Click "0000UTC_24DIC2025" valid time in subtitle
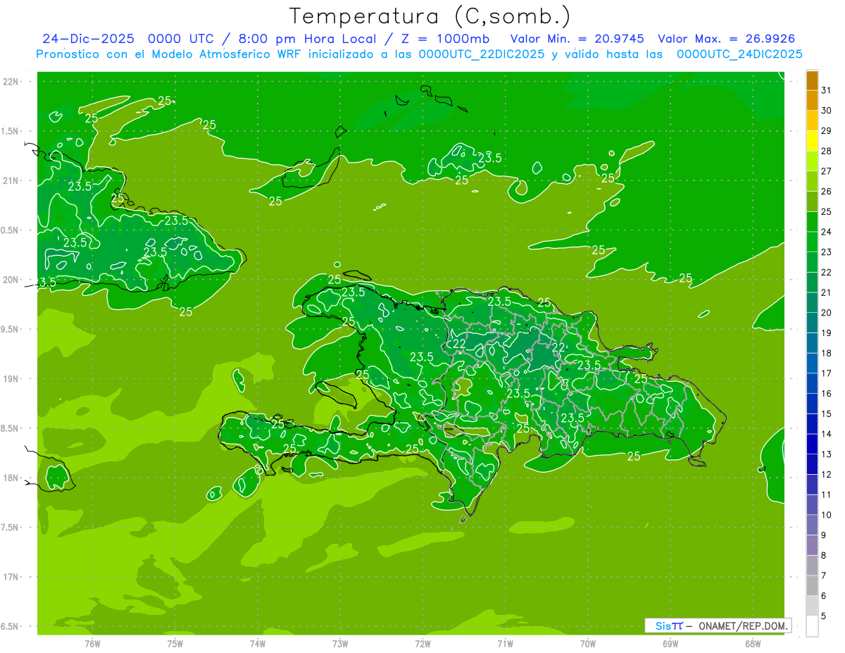This screenshot has width=845, height=653. click(739, 54)
